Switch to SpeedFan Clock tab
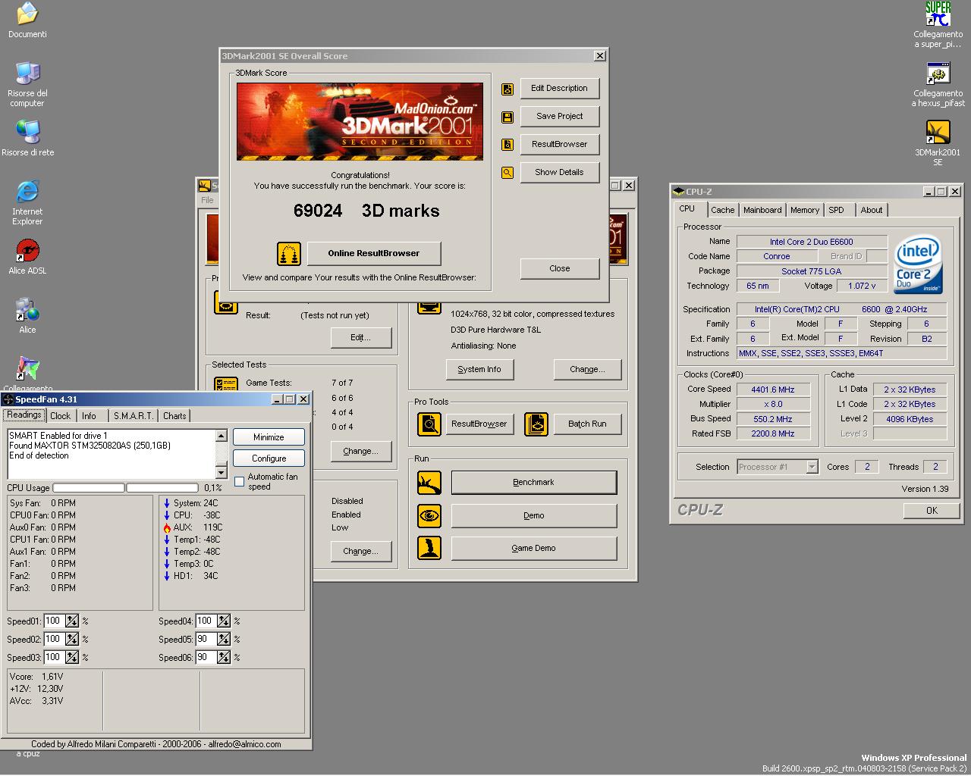The height and width of the screenshot is (776, 971). click(61, 416)
